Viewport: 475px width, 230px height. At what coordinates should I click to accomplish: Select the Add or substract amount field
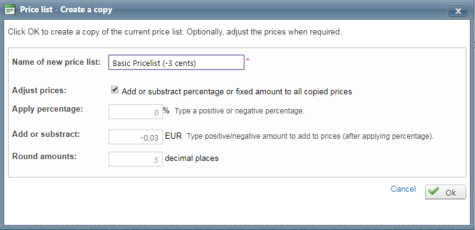click(136, 137)
